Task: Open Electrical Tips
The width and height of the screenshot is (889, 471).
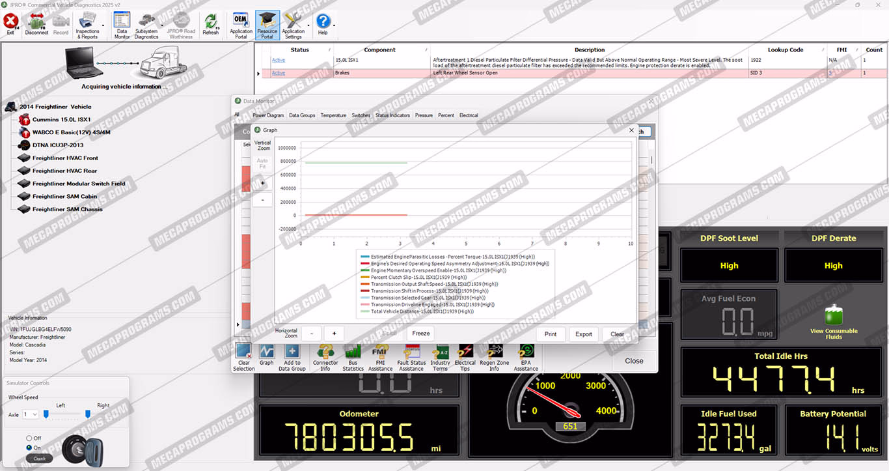Action: pos(465,358)
